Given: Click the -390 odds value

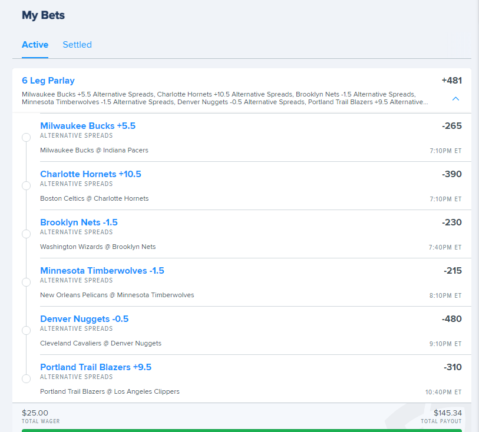Looking at the screenshot, I should 451,174.
